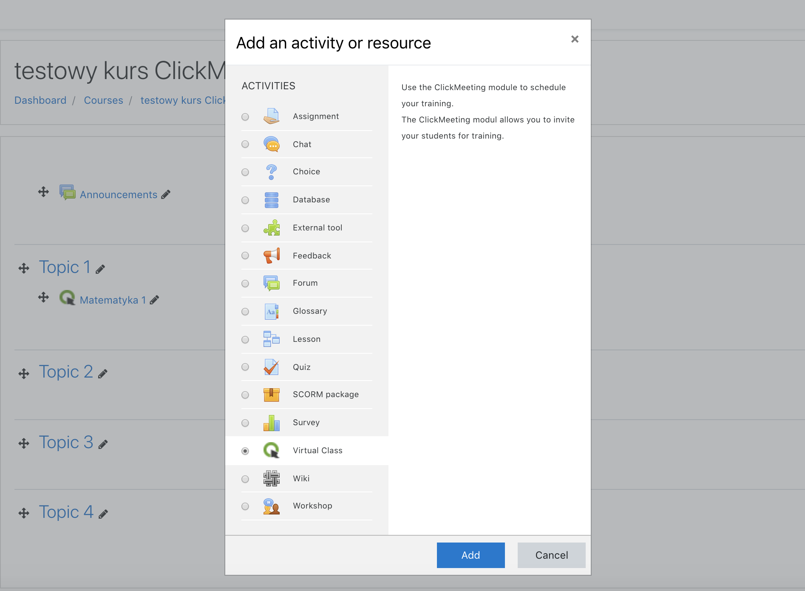This screenshot has height=591, width=805.
Task: Open the Announcements forum link
Action: (119, 195)
